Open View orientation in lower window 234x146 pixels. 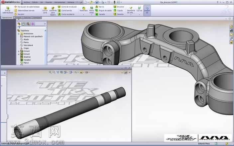pyautogui.click(x=65, y=72)
